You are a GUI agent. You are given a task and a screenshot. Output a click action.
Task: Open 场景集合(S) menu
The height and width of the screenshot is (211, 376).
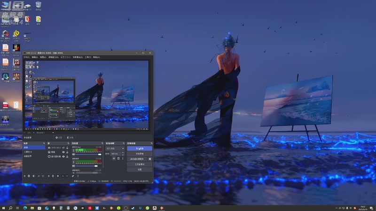pos(78,57)
